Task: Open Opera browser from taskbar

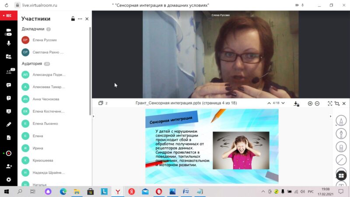Action: coord(159,191)
